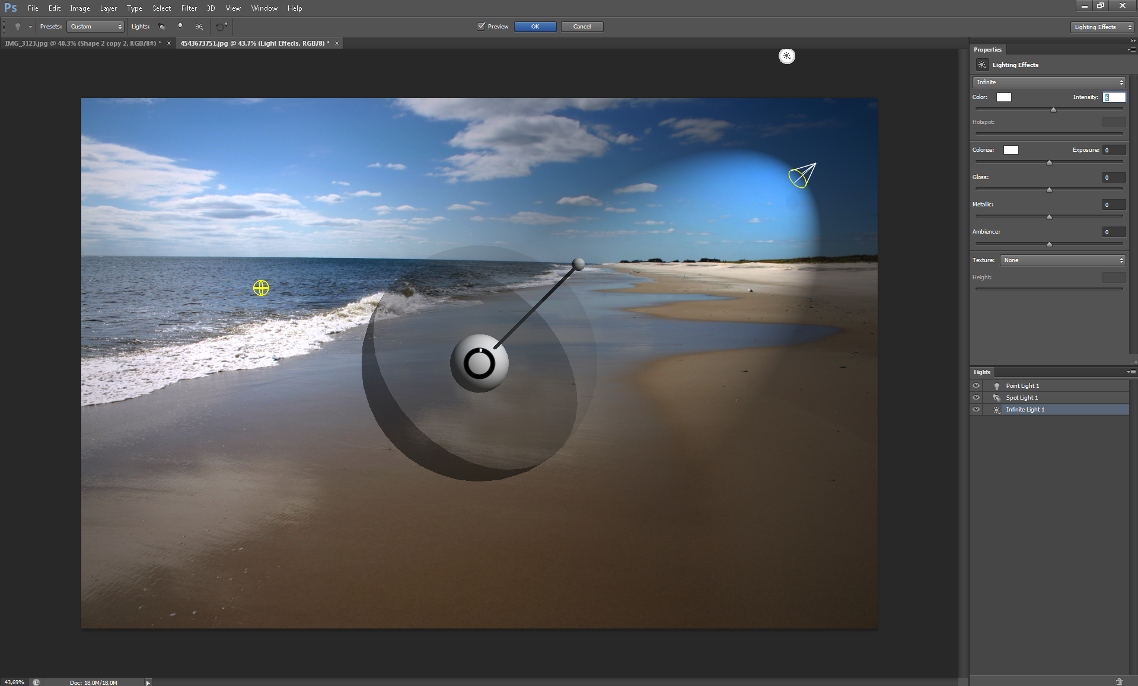1138x686 pixels.
Task: Add a new Spot Light
Action: coord(161,27)
